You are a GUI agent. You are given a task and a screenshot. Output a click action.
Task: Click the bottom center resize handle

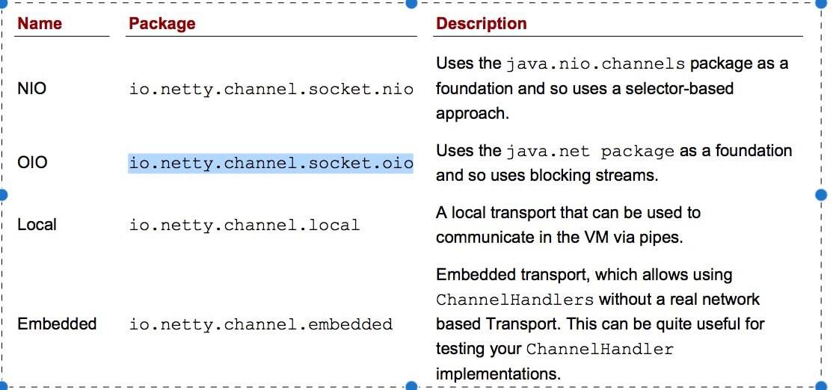click(411, 386)
